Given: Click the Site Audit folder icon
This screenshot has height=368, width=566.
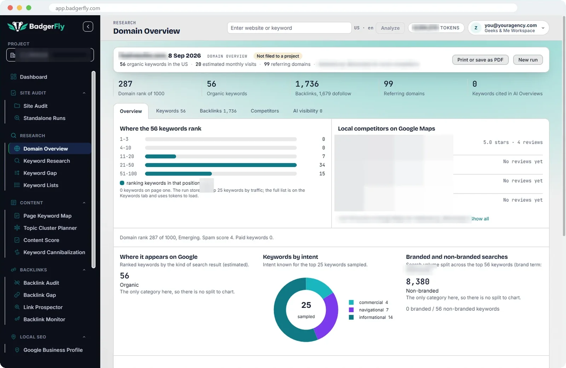Looking at the screenshot, I should [x=17, y=106].
